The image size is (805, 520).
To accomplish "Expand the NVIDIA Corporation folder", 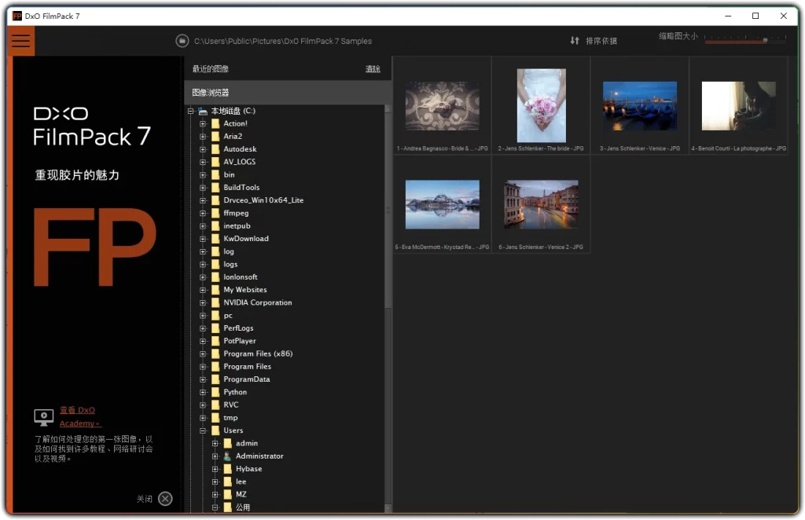I will (203, 302).
